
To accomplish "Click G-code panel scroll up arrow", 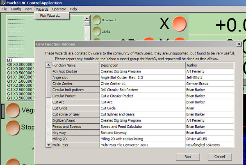I will (x=87, y=18).
